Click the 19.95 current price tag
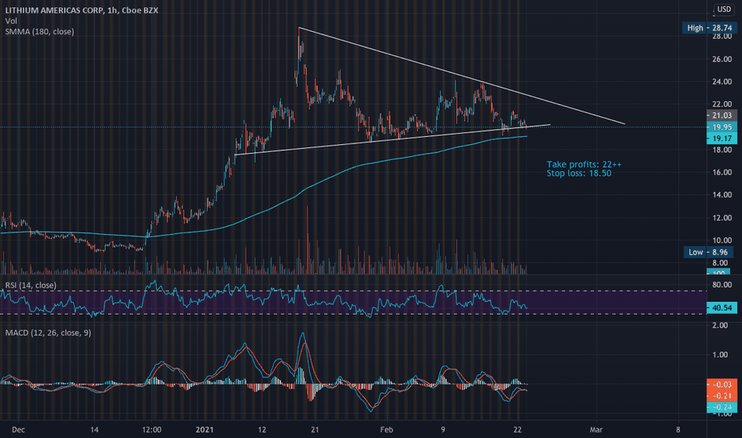 click(721, 127)
